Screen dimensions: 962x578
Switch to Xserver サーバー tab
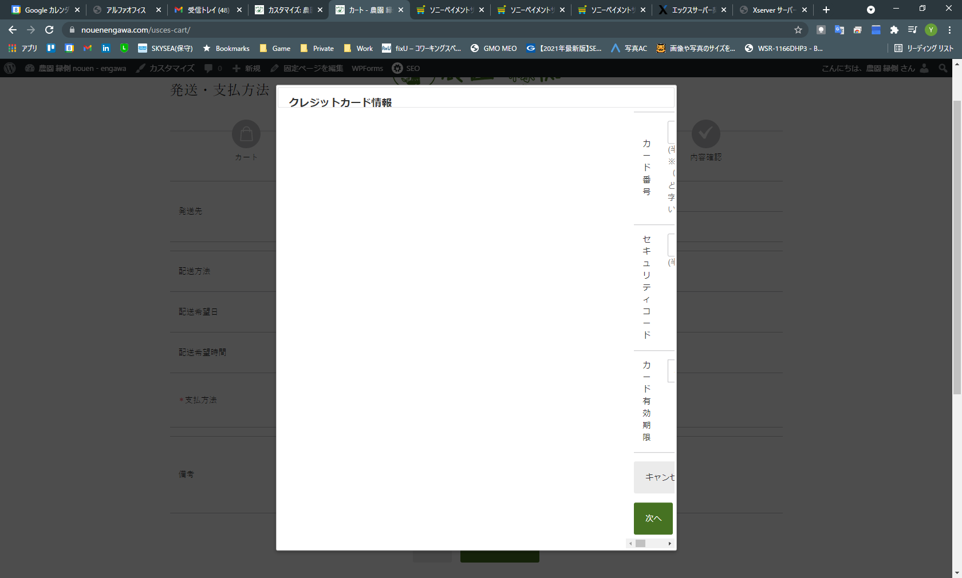tap(773, 10)
